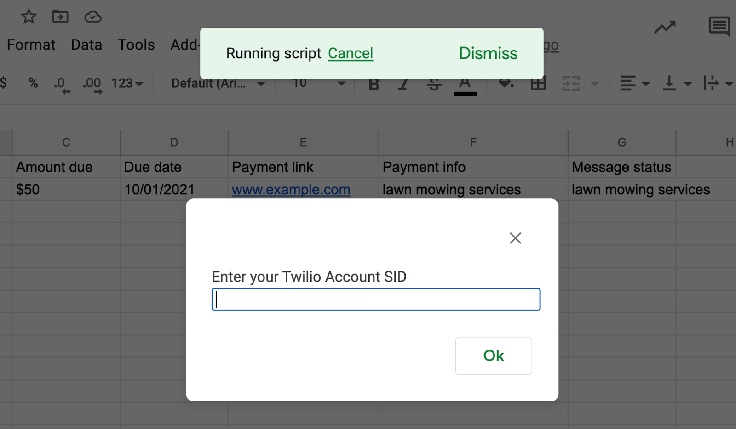Toggle bold formatting
The height and width of the screenshot is (429, 736).
[x=374, y=85]
